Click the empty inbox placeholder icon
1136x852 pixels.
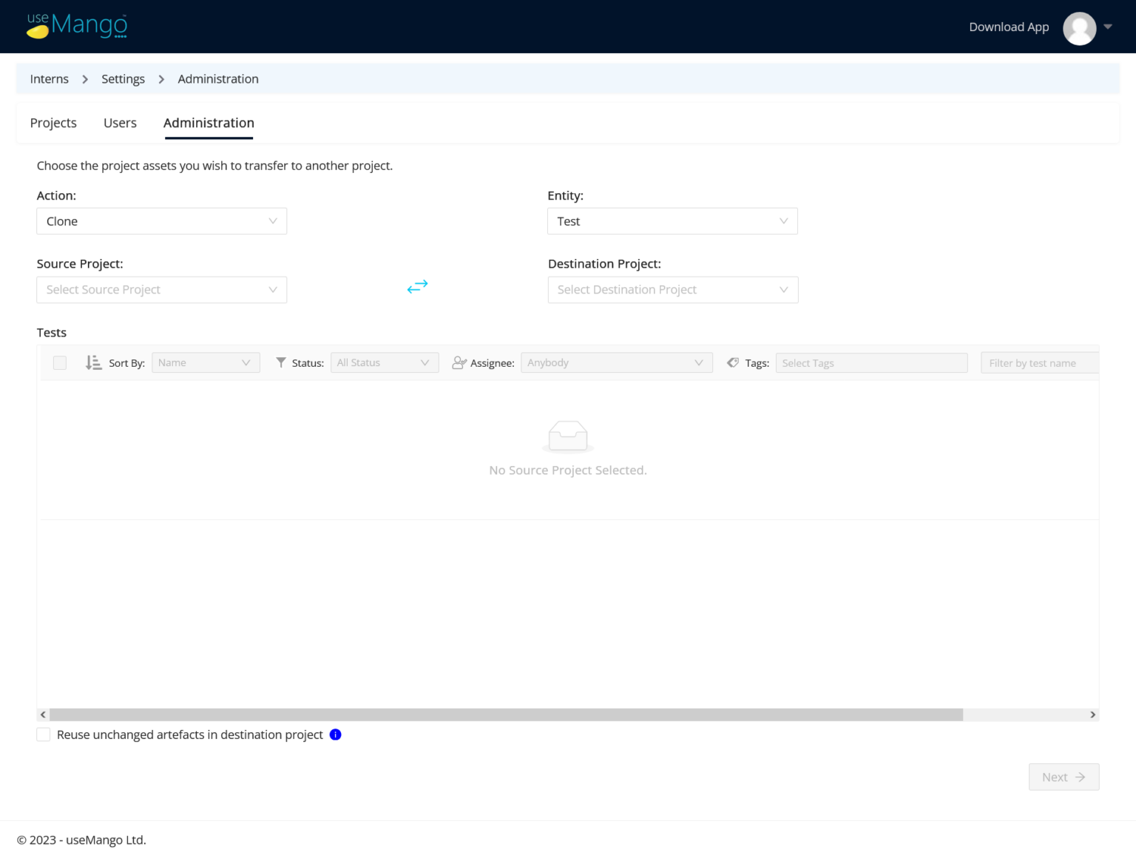click(x=568, y=436)
